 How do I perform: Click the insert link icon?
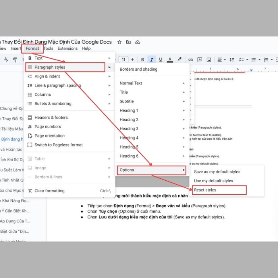(191, 60)
